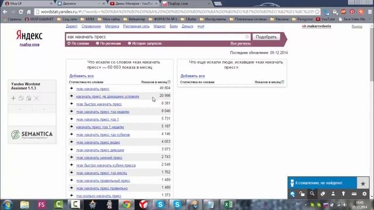Open the «Рекламная сеть» link
Screen dimensions: 374x210
136,26
